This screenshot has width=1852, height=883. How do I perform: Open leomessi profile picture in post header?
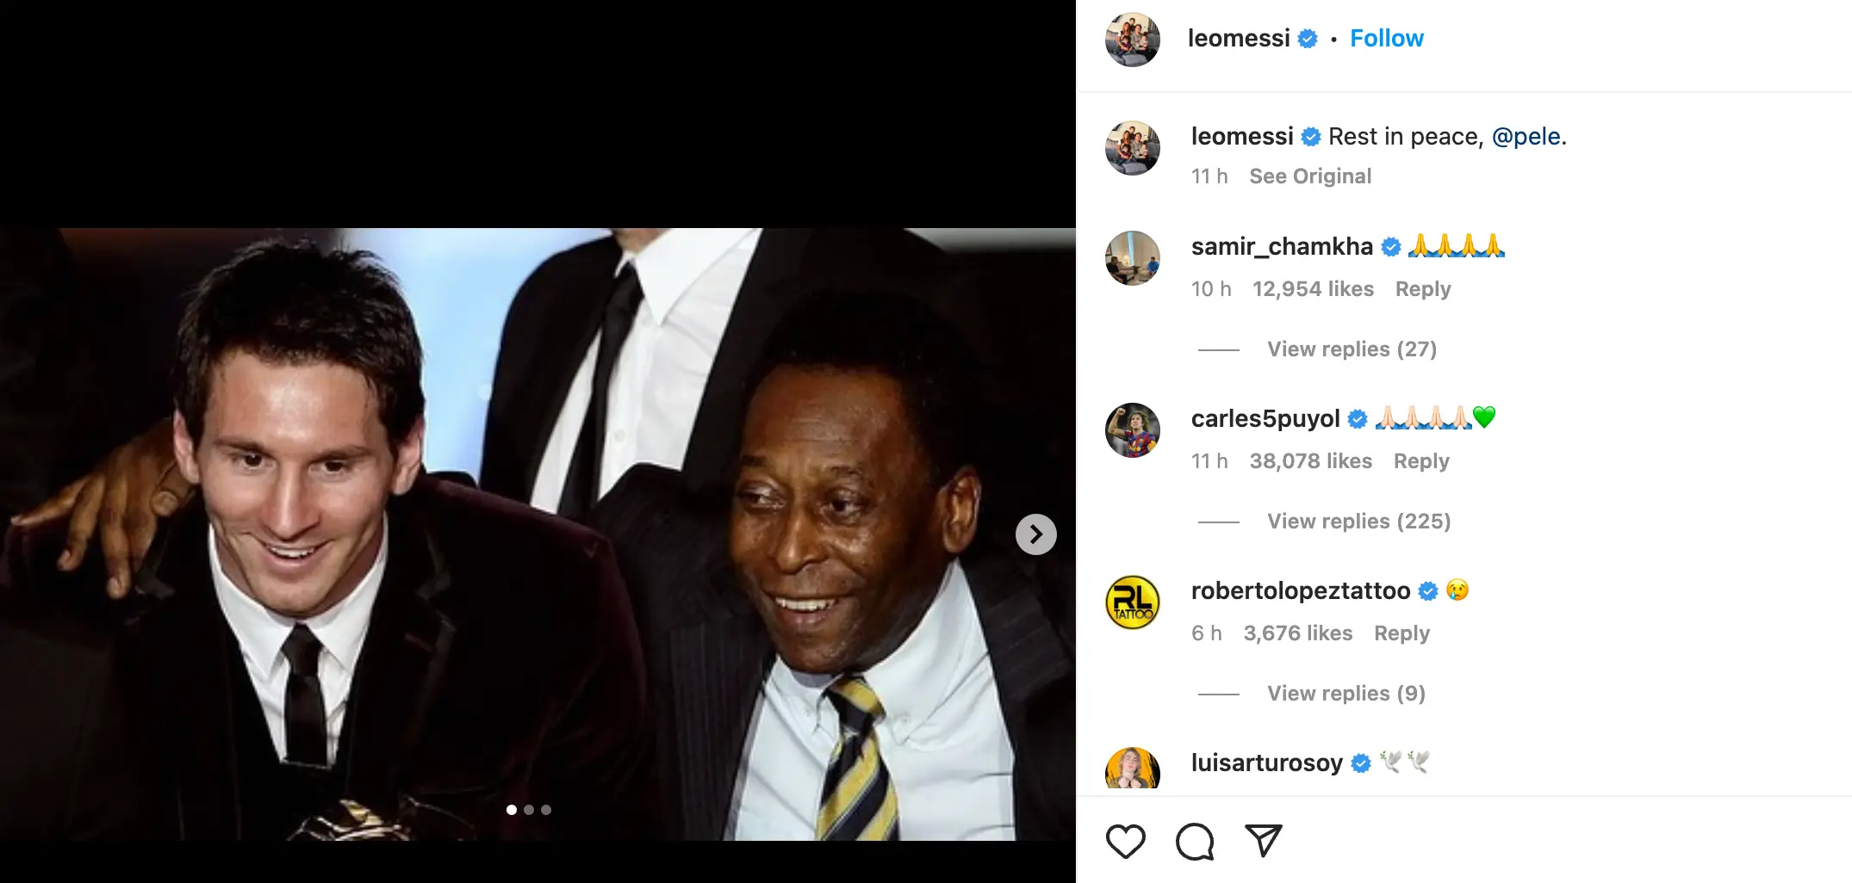[1132, 40]
